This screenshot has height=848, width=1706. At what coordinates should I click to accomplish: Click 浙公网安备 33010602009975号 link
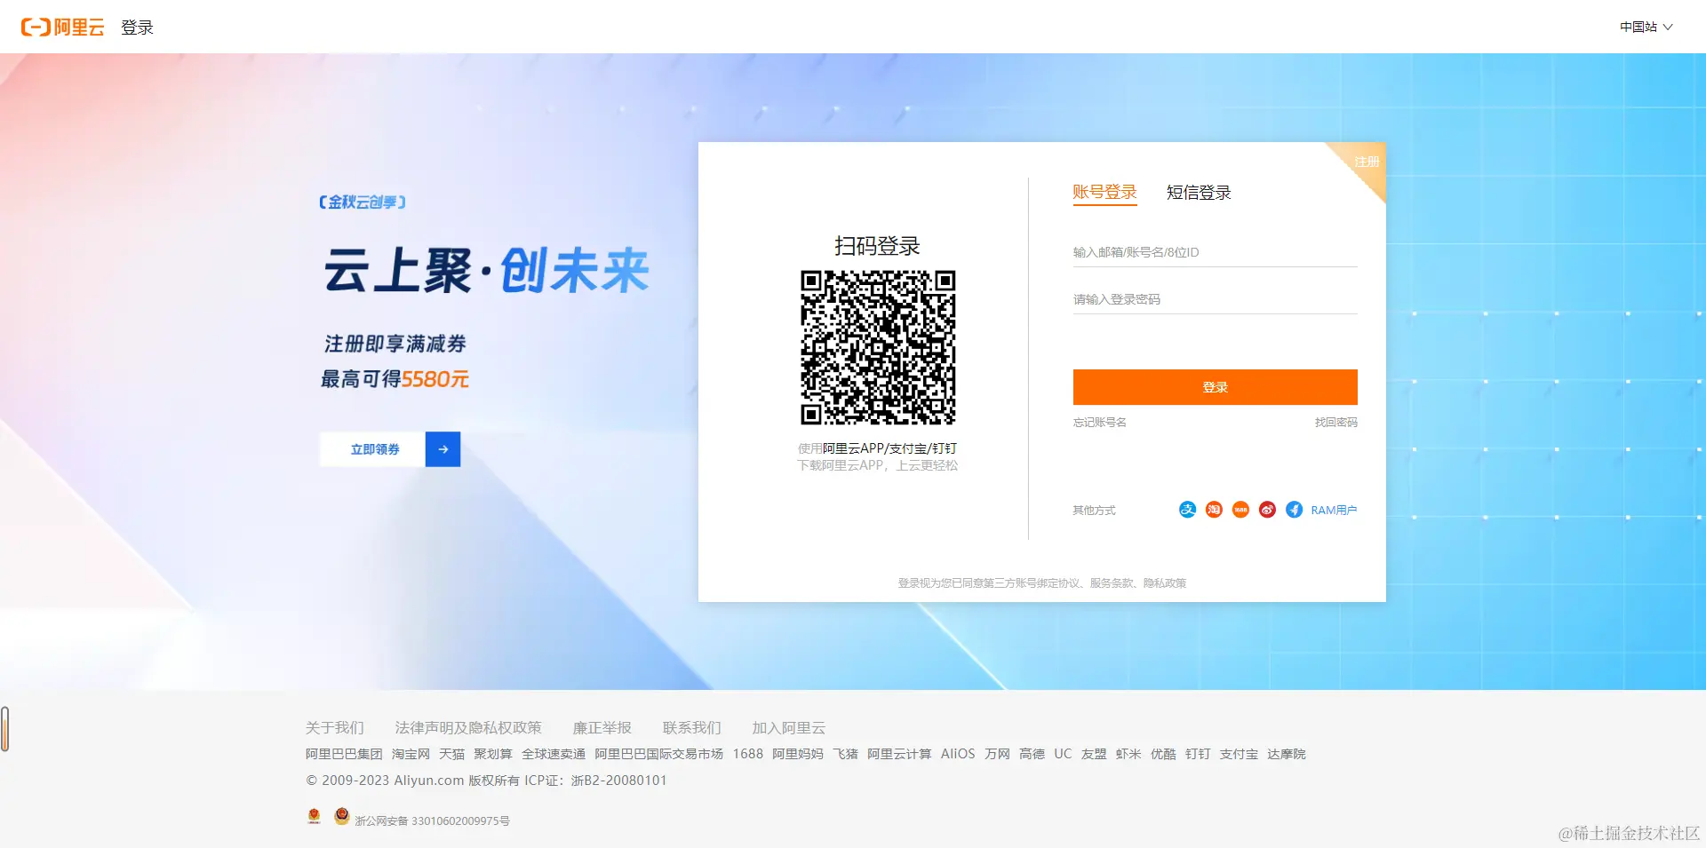(433, 821)
